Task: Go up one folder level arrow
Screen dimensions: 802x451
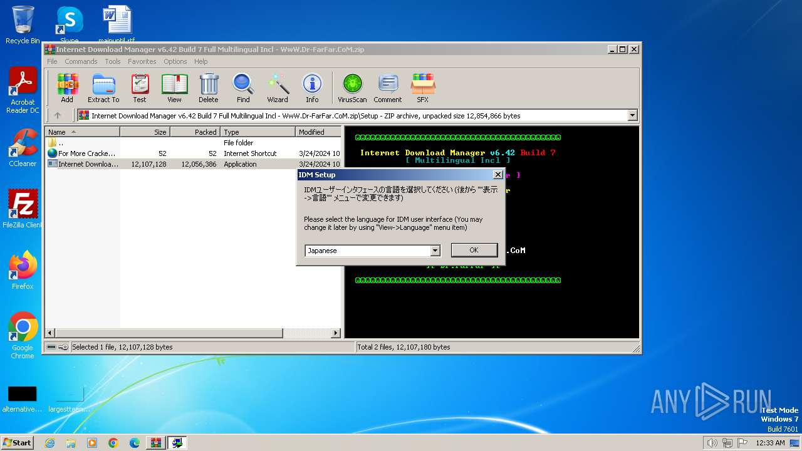Action: click(58, 115)
